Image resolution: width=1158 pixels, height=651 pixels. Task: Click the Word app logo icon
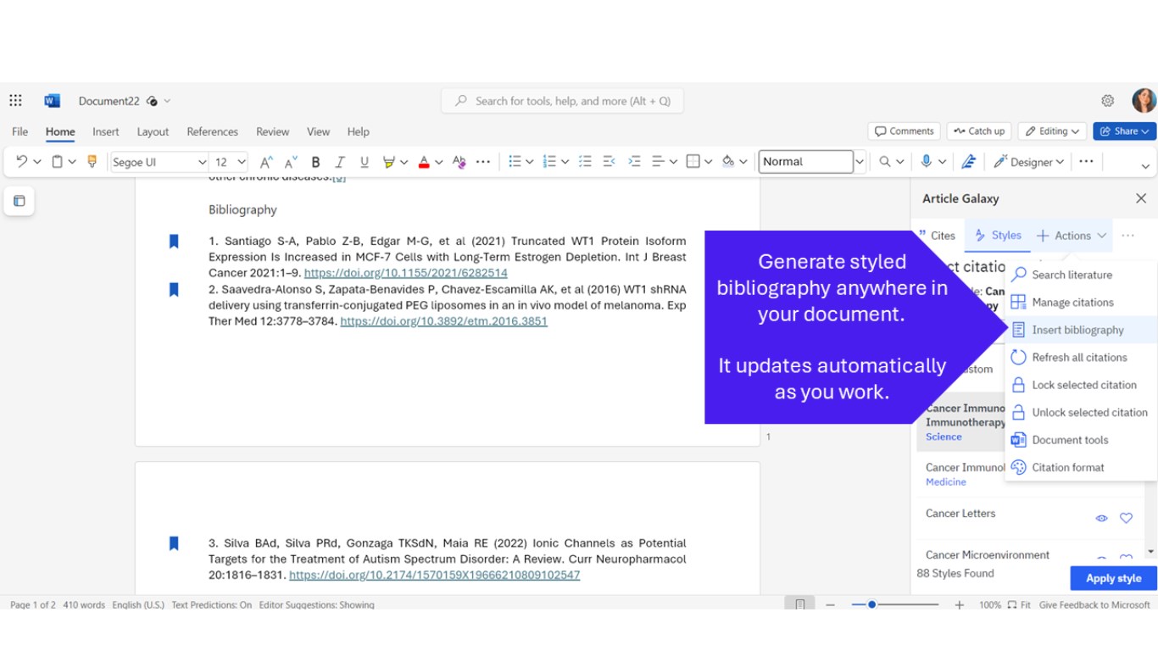tap(52, 101)
